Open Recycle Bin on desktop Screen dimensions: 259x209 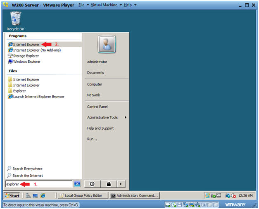[x=16, y=21]
